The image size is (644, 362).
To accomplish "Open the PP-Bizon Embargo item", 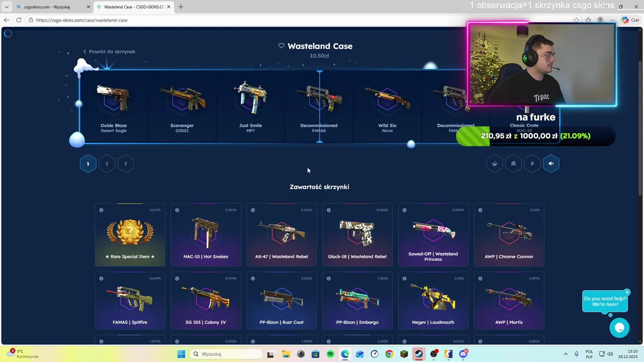I will 357,301.
